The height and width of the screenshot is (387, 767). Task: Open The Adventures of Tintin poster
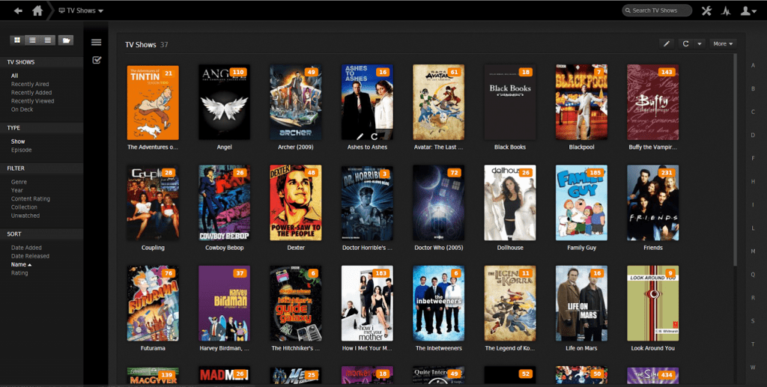(x=153, y=103)
